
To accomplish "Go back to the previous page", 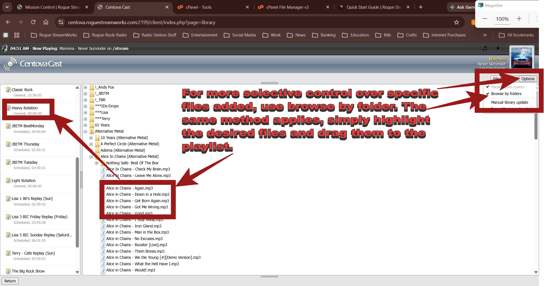I will (8, 22).
